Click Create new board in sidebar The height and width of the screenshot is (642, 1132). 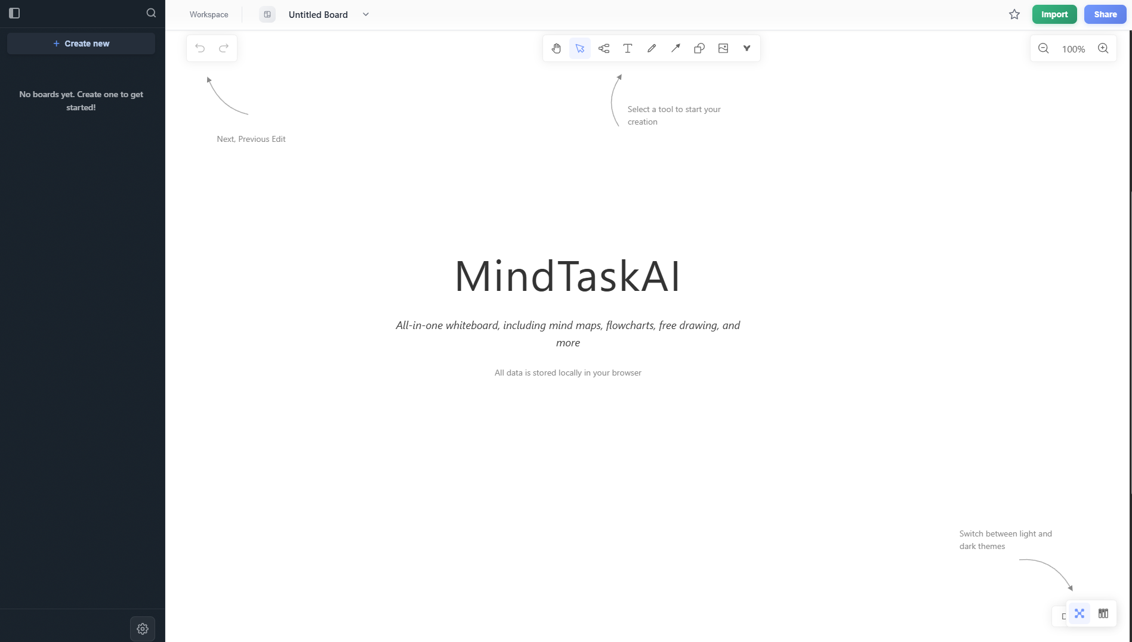[x=81, y=44]
